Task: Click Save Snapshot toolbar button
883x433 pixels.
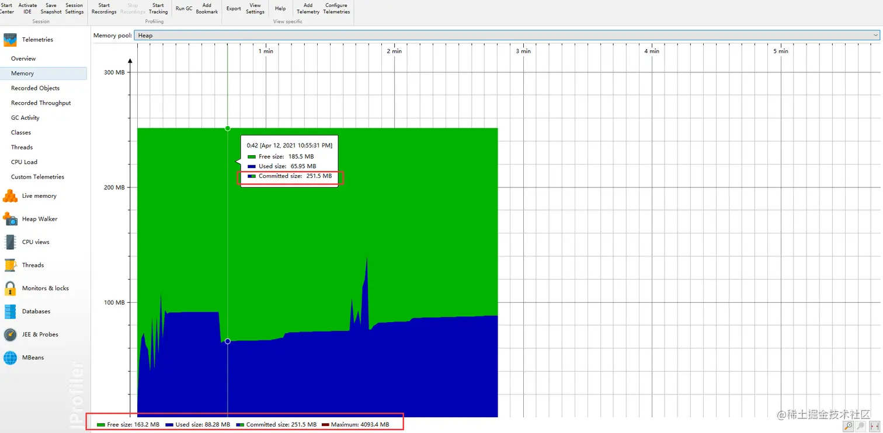Action: pyautogui.click(x=51, y=8)
